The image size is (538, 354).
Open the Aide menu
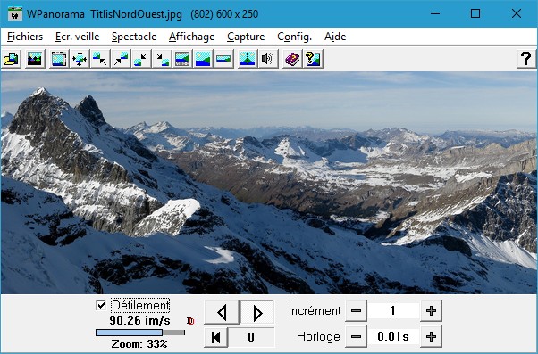335,37
